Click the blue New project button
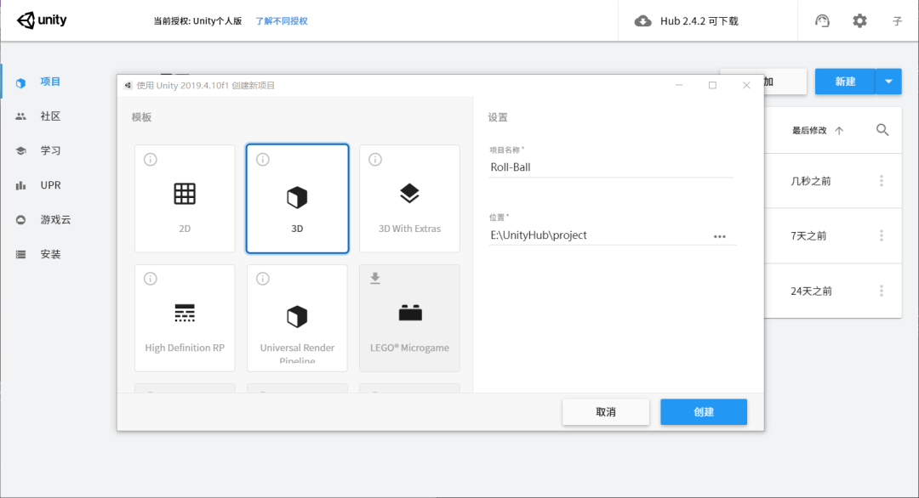Image resolution: width=919 pixels, height=498 pixels. (845, 82)
